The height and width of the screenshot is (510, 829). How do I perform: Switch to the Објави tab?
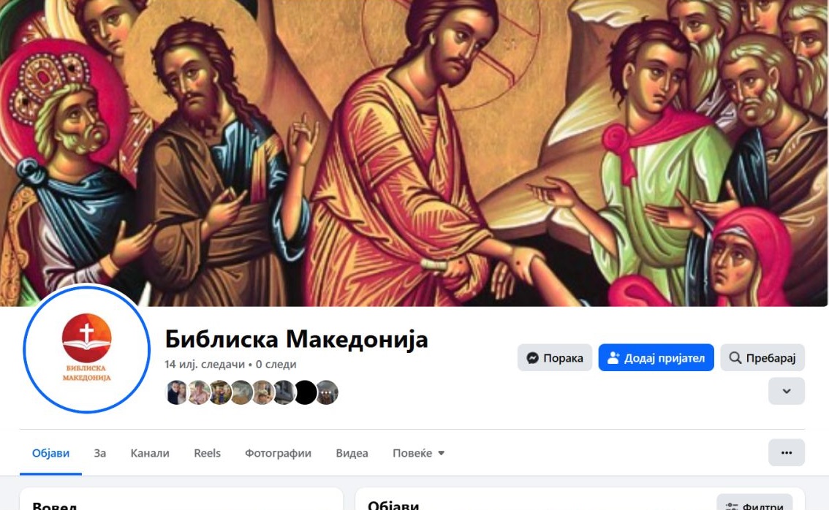pyautogui.click(x=50, y=453)
